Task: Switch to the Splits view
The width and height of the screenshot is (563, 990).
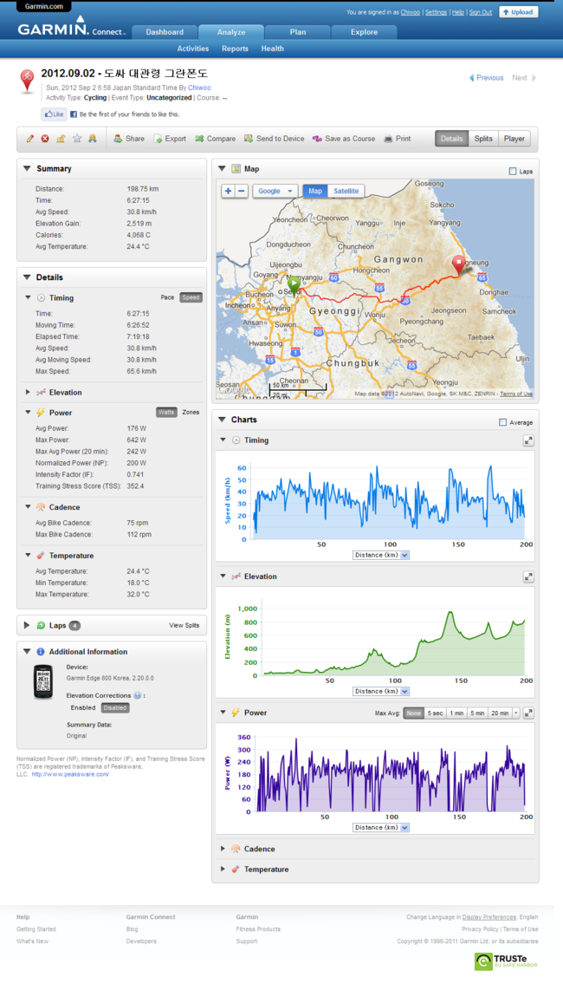Action: tap(483, 139)
